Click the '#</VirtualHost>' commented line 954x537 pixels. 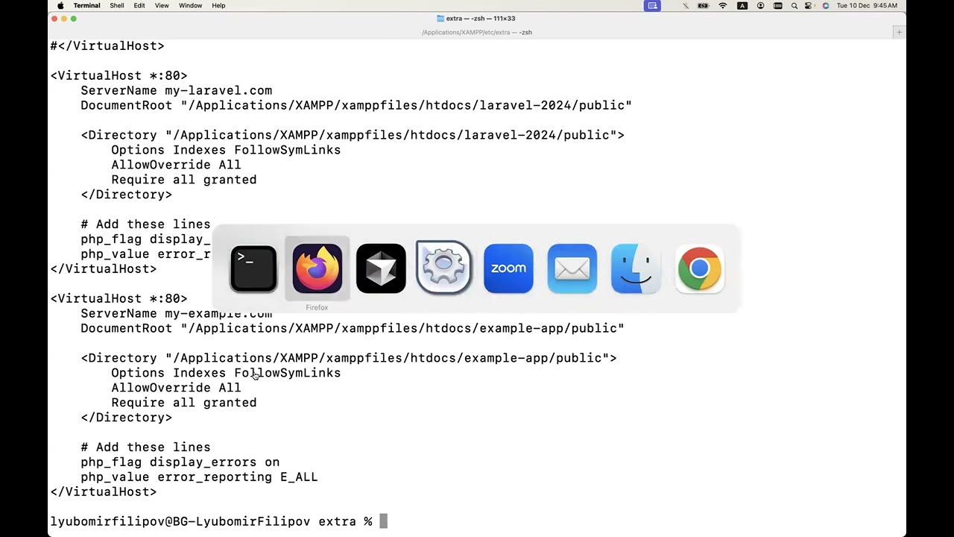pyautogui.click(x=107, y=45)
